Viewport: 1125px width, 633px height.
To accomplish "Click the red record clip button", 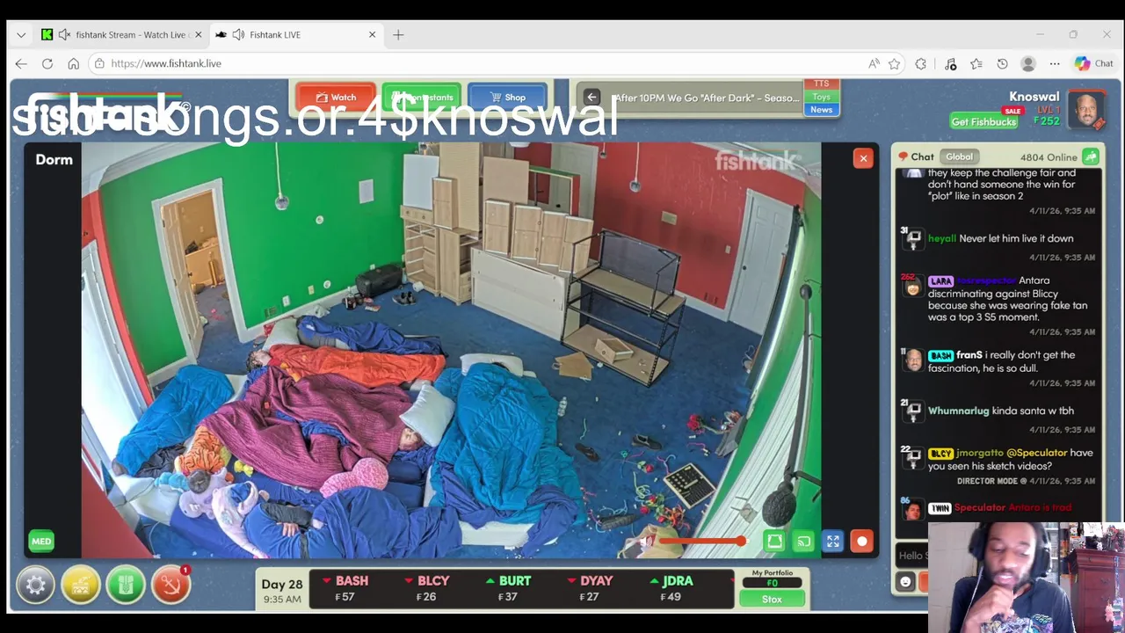I will pyautogui.click(x=861, y=542).
